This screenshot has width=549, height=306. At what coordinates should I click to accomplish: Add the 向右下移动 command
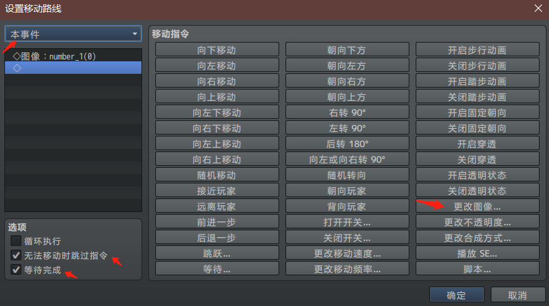(x=217, y=128)
